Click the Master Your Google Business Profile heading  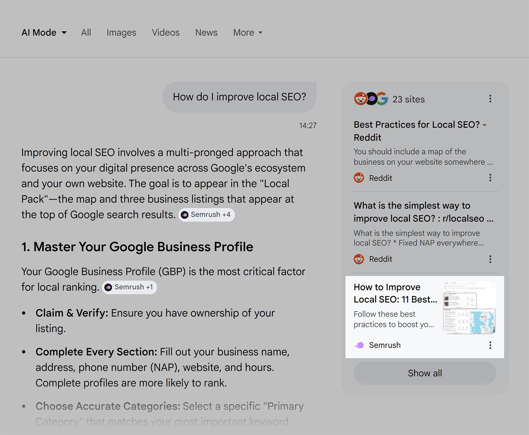click(137, 247)
